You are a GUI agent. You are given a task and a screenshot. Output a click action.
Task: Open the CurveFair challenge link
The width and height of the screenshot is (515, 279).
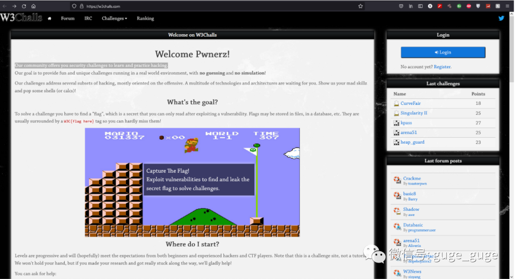click(411, 103)
